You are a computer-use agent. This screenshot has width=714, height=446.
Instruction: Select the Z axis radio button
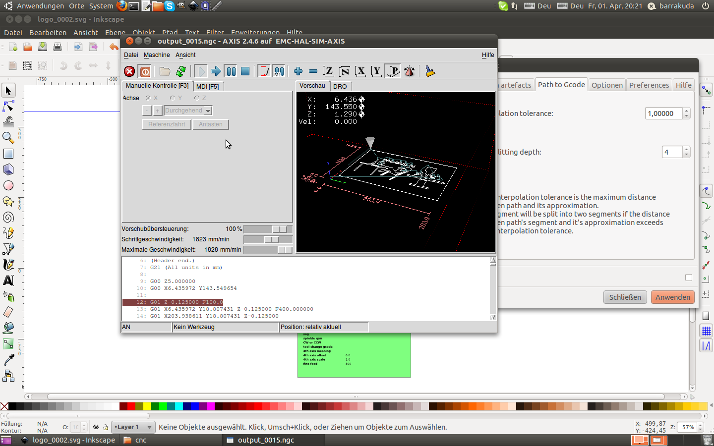click(197, 98)
